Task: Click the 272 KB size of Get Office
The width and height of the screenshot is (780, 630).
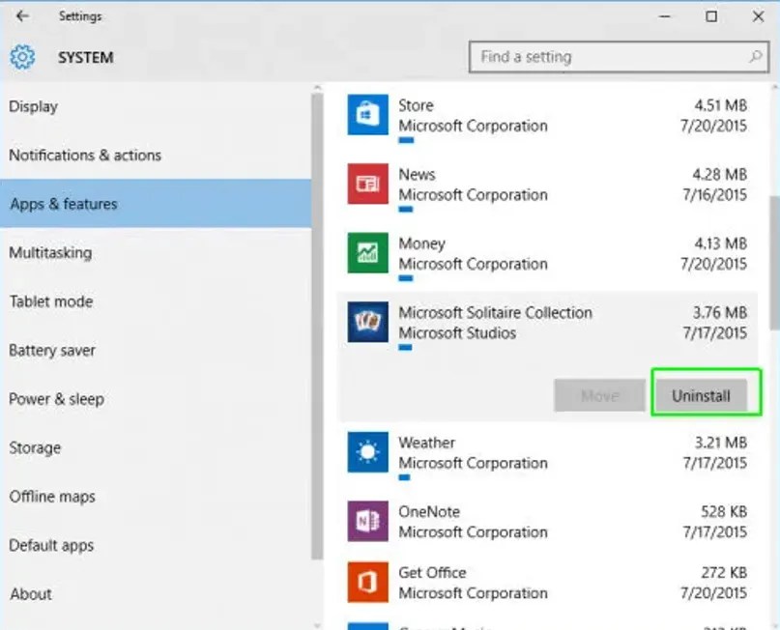Action: click(724, 573)
